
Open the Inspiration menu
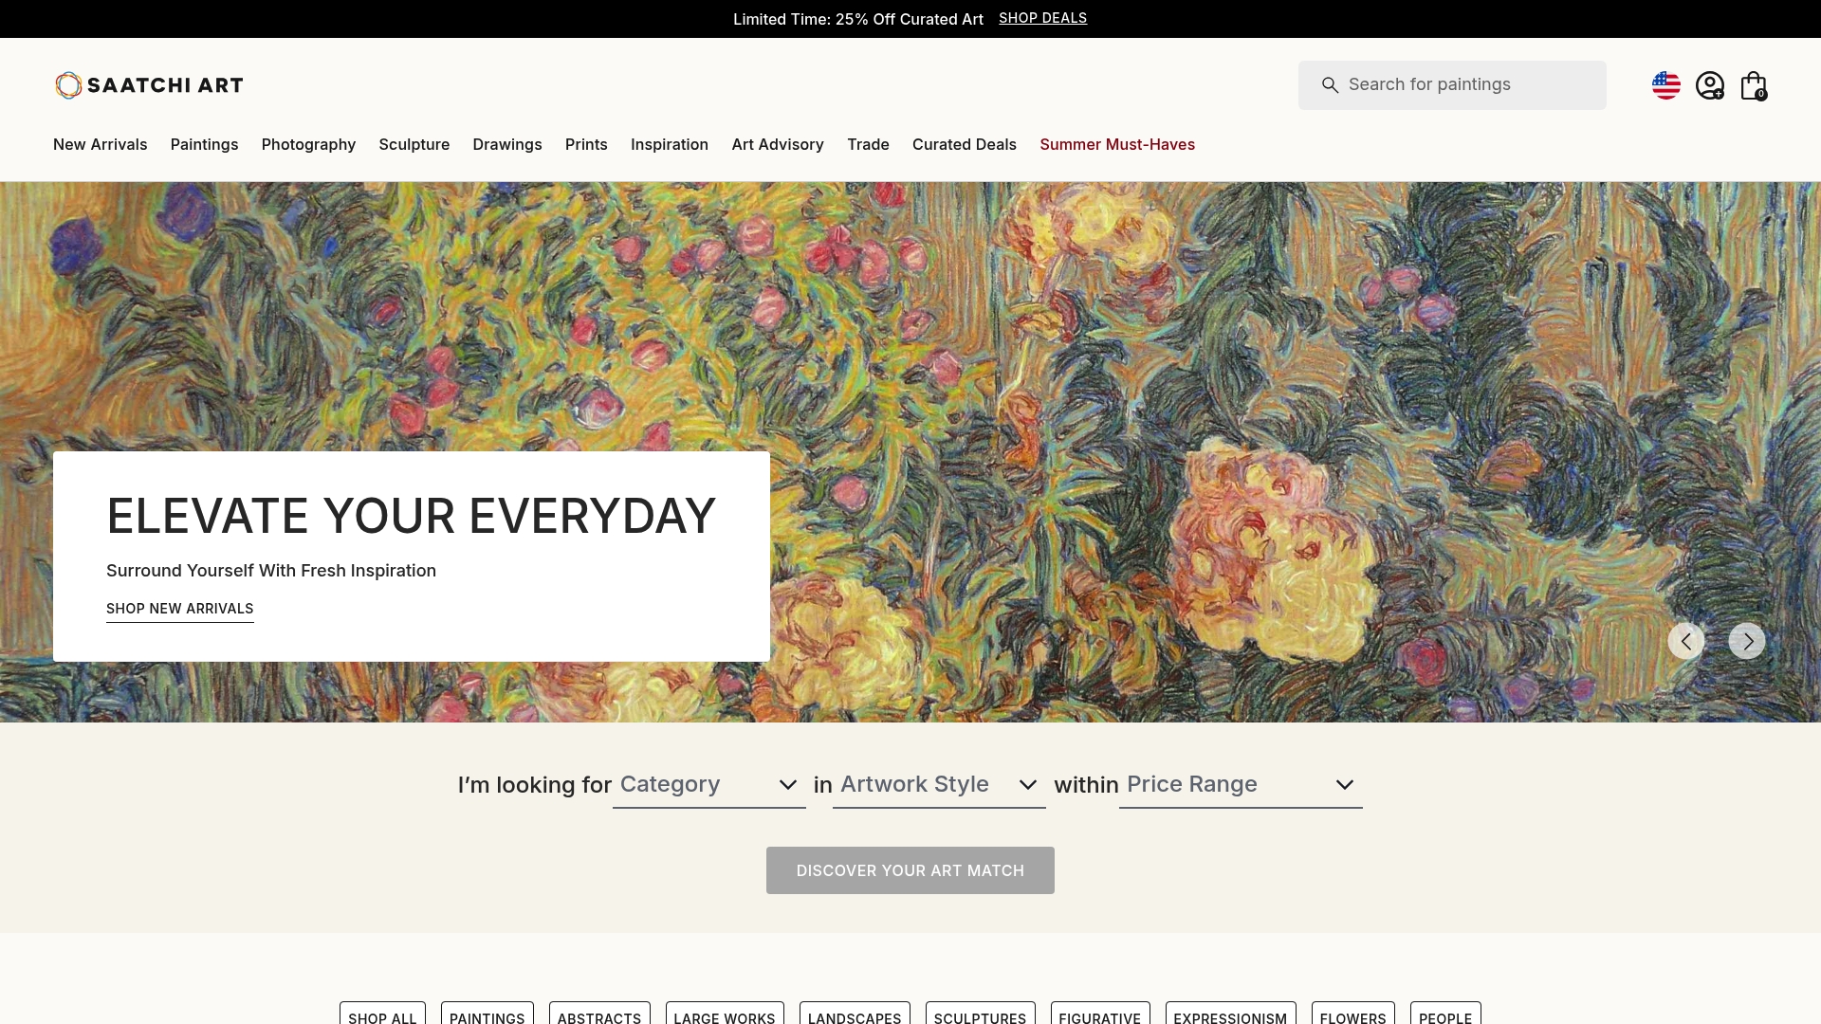pos(670,144)
